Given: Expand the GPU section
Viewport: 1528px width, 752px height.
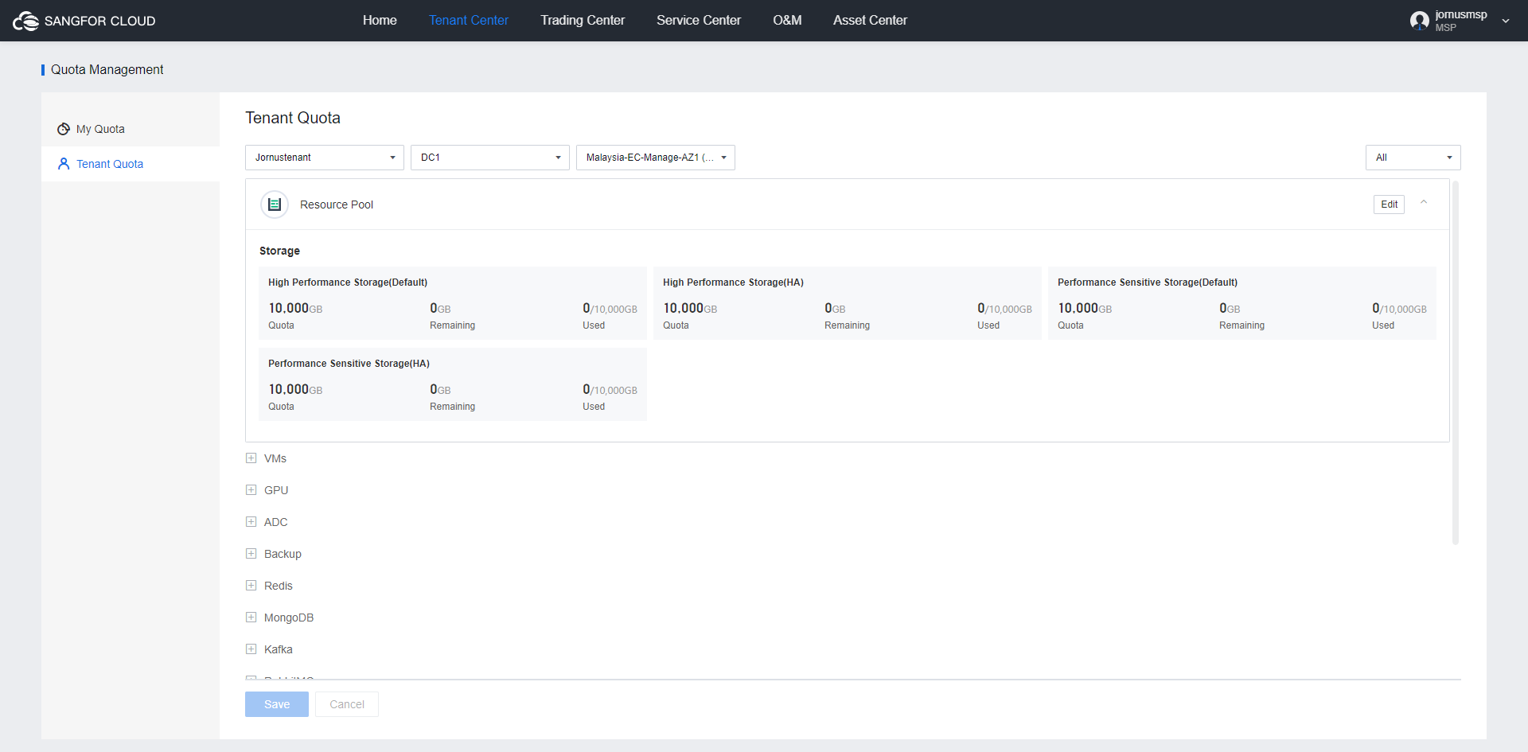Looking at the screenshot, I should (251, 490).
